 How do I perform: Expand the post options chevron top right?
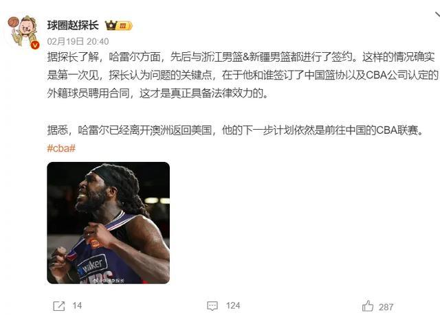click(x=438, y=15)
